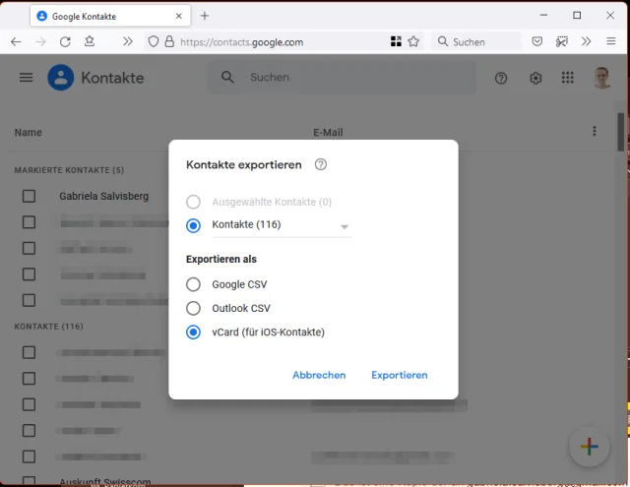Click the search magnifier in Kontakte search

[227, 77]
